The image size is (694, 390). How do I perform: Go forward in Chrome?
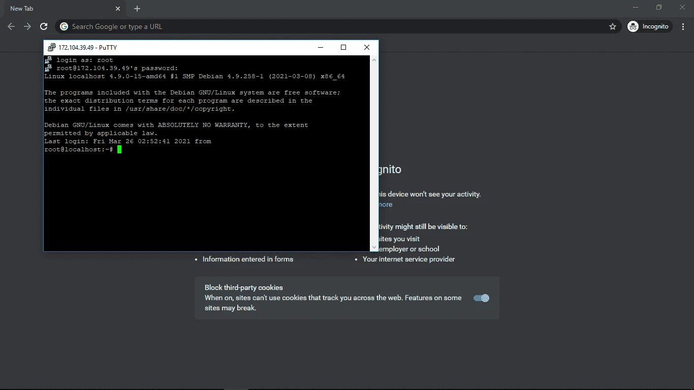[x=27, y=26]
